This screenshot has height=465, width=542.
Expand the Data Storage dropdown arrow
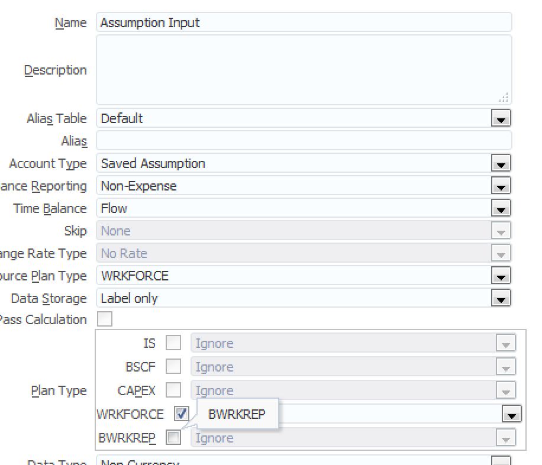(x=501, y=299)
